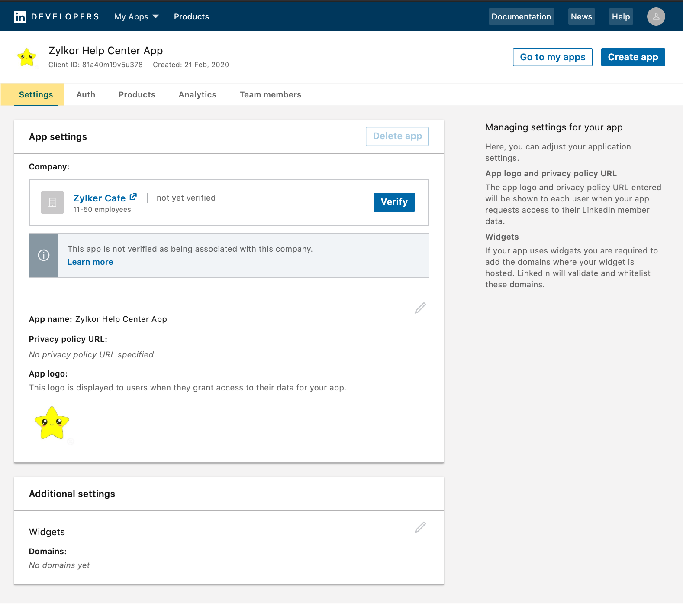Click the info icon in verification notice

[x=44, y=255]
